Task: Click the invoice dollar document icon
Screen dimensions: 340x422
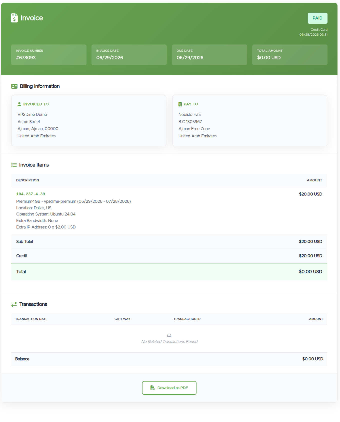Action: pos(14,18)
